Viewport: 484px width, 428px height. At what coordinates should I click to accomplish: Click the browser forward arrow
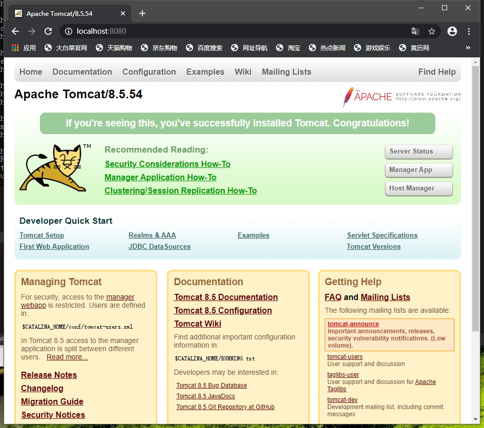(31, 31)
